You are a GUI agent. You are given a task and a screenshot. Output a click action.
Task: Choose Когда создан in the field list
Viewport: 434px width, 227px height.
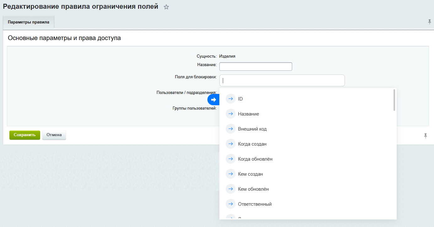[307, 144]
